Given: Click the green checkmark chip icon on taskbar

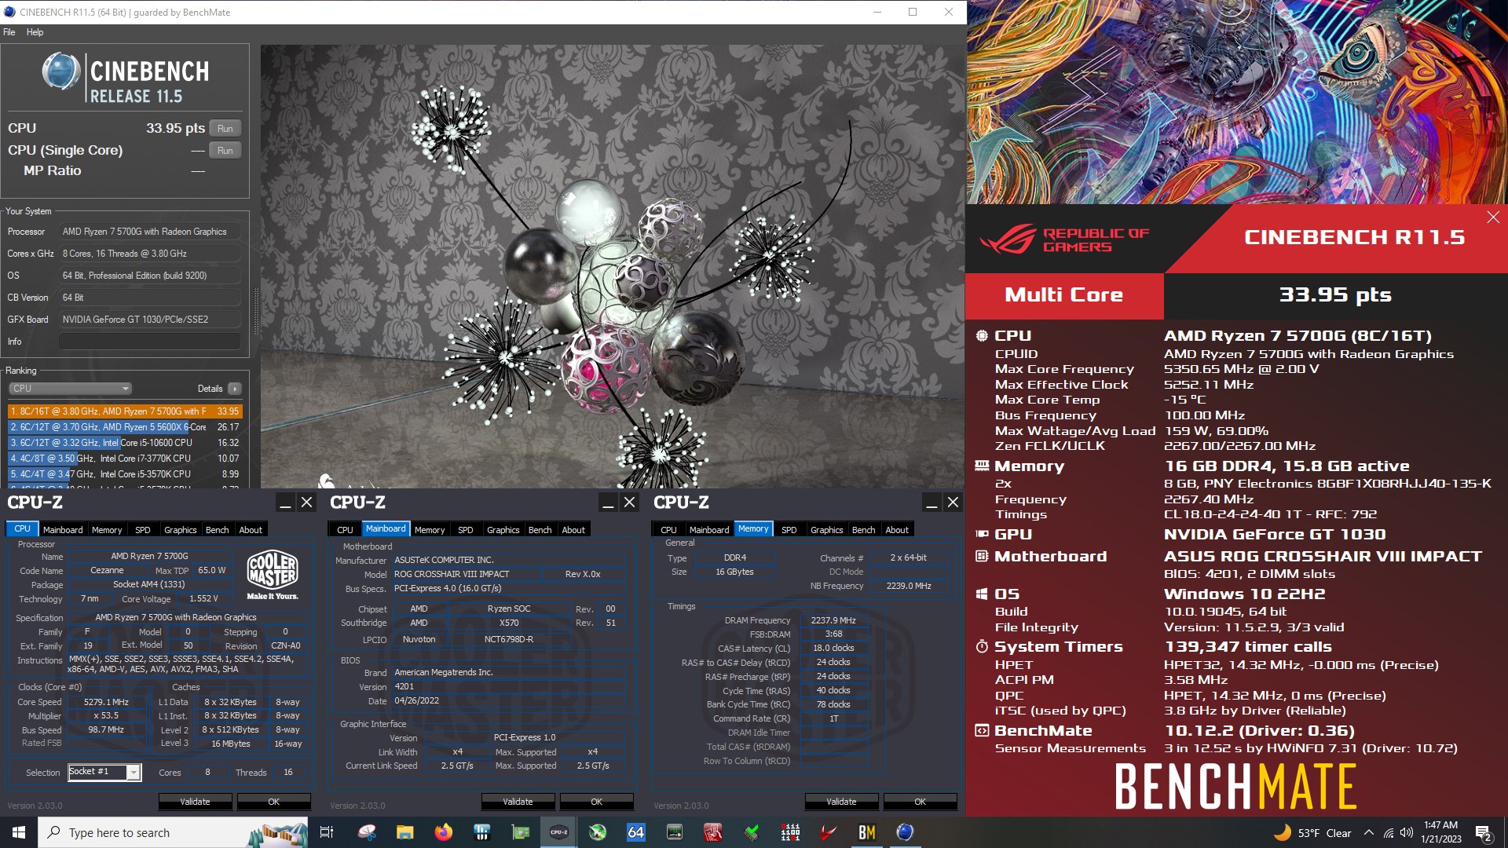Looking at the screenshot, I should click(752, 832).
